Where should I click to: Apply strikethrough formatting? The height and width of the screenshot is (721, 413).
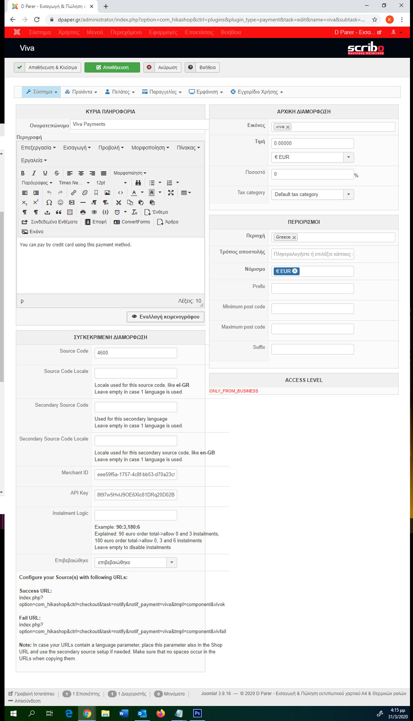click(57, 173)
